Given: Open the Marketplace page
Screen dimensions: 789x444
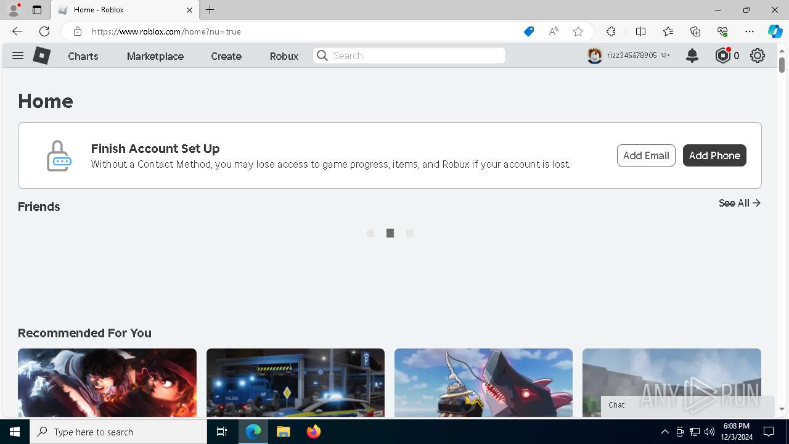Looking at the screenshot, I should point(155,56).
